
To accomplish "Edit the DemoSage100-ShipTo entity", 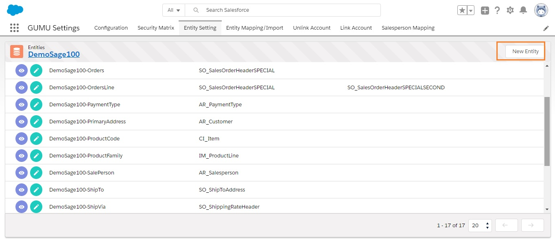I will (x=36, y=190).
